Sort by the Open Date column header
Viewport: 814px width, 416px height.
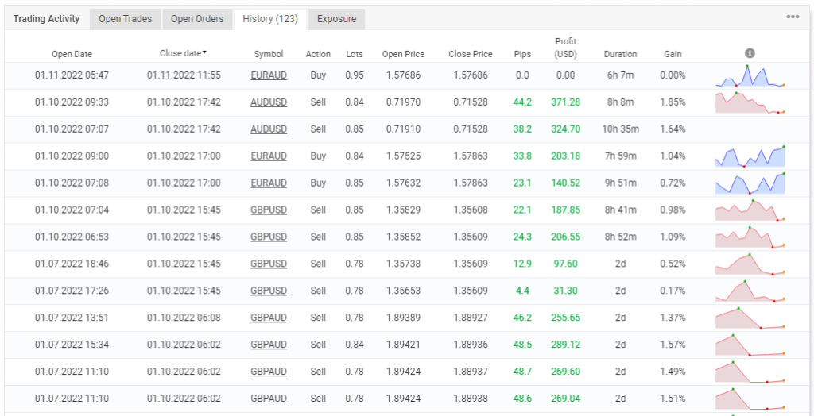[x=72, y=54]
